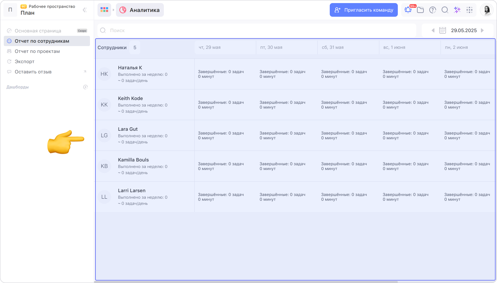Screen dimensions: 497x283
Task: Go to the next date arrow
Action: [x=482, y=30]
